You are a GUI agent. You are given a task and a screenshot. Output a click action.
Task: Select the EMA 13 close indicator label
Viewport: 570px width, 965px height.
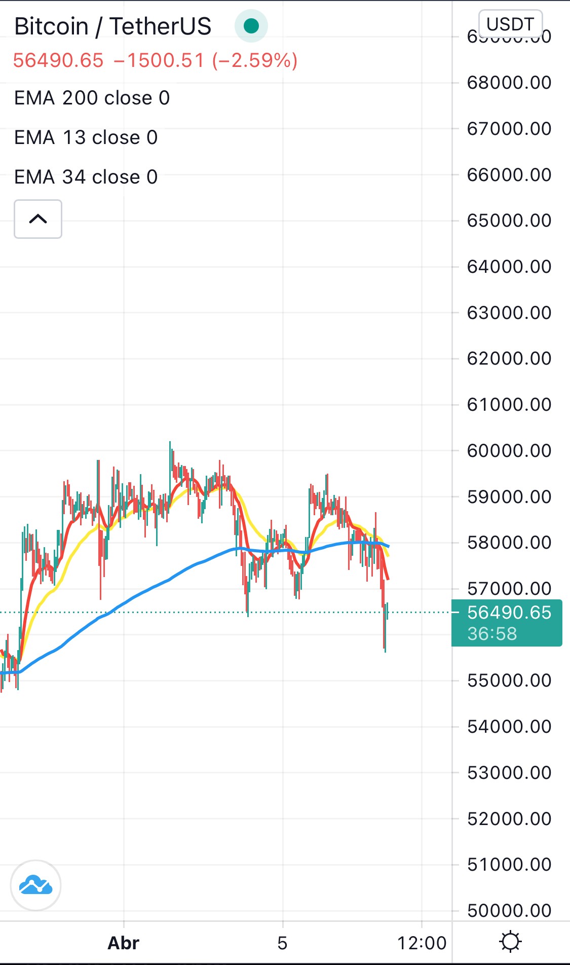(x=86, y=137)
